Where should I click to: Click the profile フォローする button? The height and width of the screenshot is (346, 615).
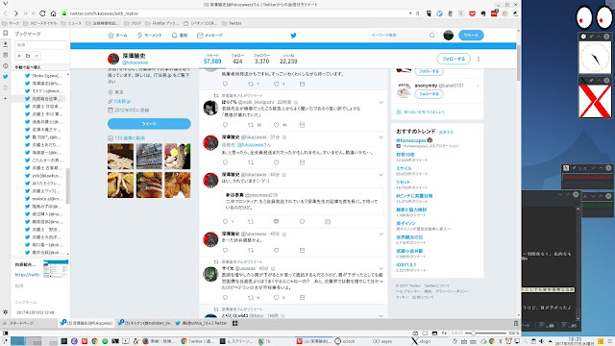click(454, 59)
